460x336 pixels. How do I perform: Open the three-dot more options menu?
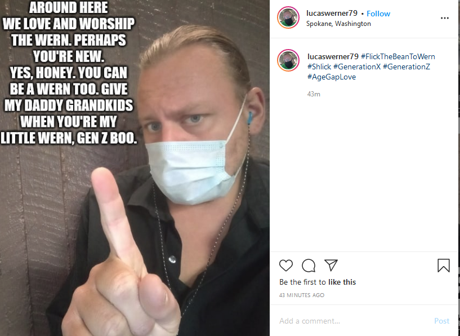445,18
